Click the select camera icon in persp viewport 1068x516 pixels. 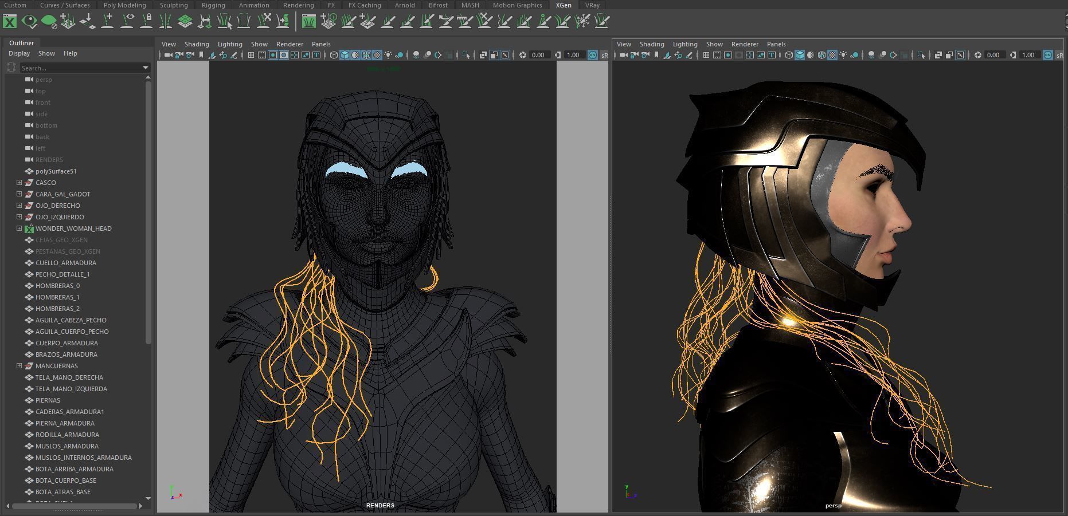click(x=623, y=55)
